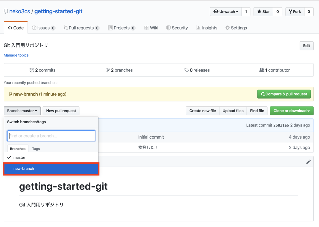Click the Manage topics link

click(16, 55)
